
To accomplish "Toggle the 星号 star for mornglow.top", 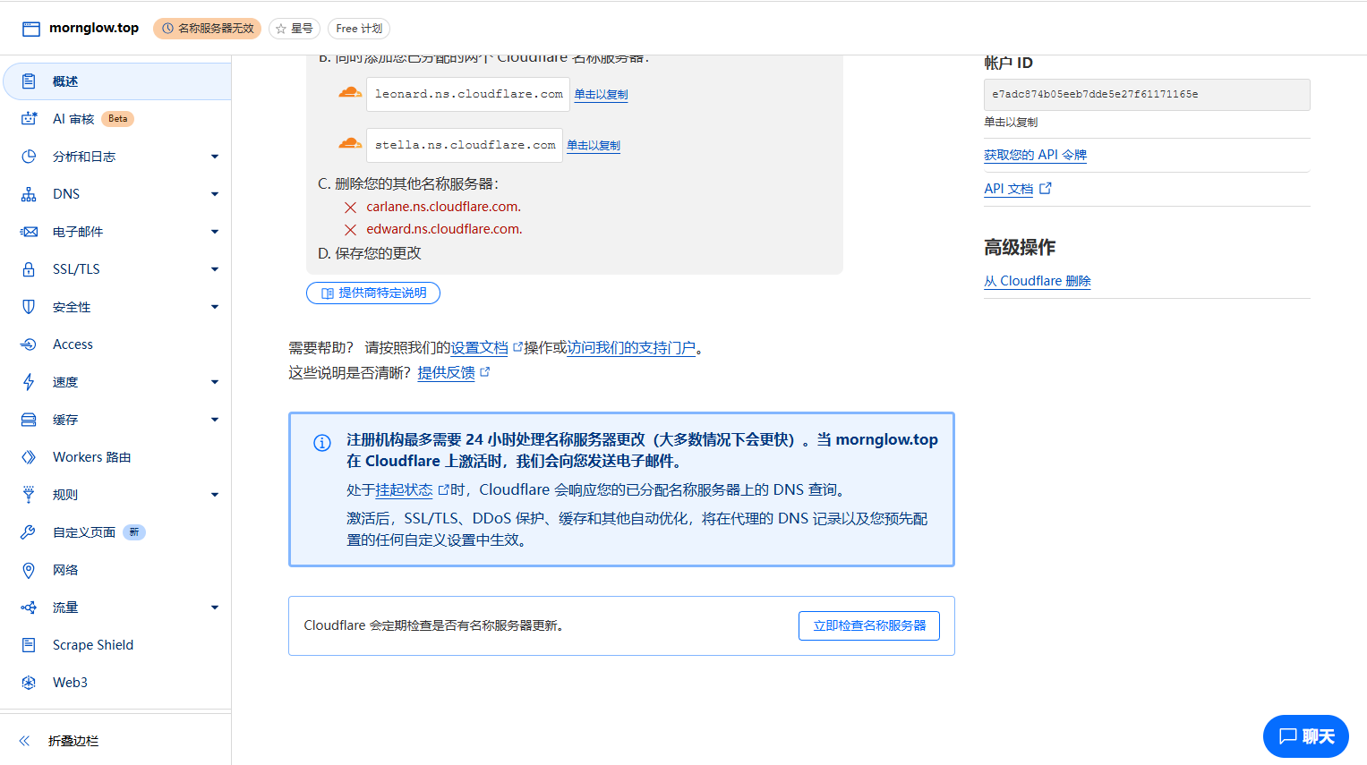I will (x=294, y=28).
